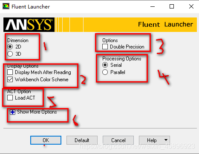
Task: Click the Fluent Launcher title bar icon
Action: click(x=6, y=6)
